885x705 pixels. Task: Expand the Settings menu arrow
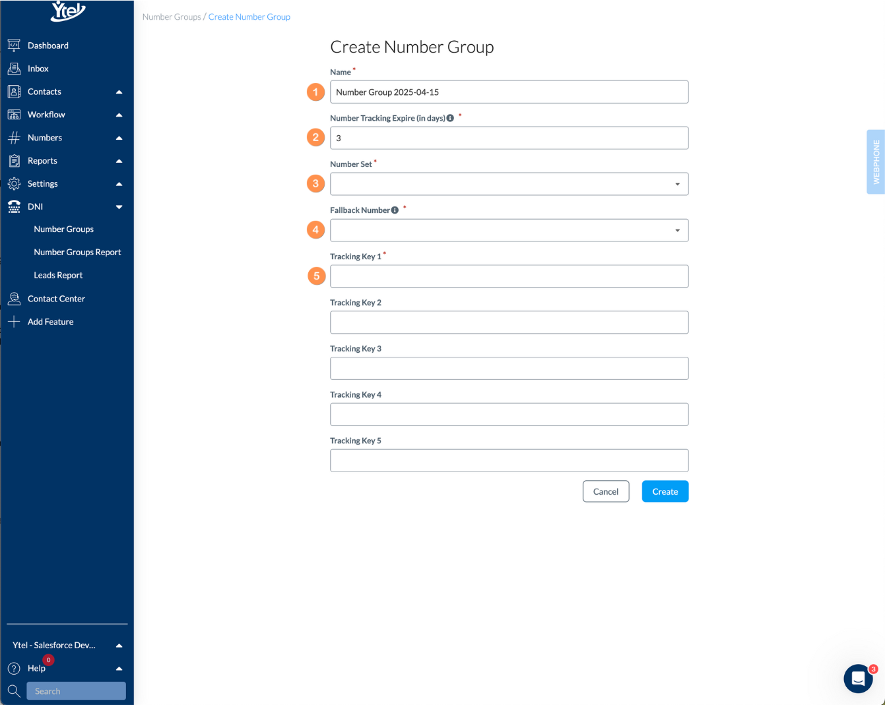pos(119,185)
